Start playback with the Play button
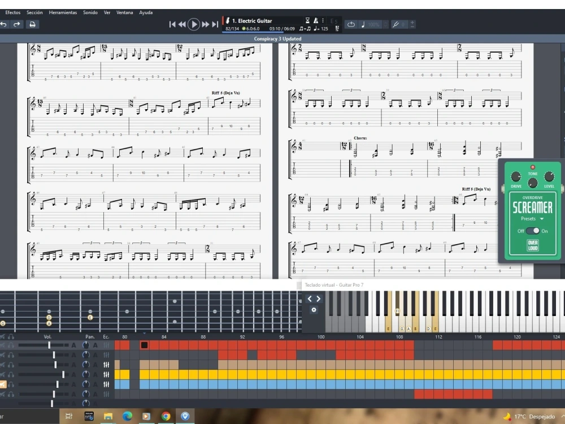565x424 pixels. click(x=194, y=24)
